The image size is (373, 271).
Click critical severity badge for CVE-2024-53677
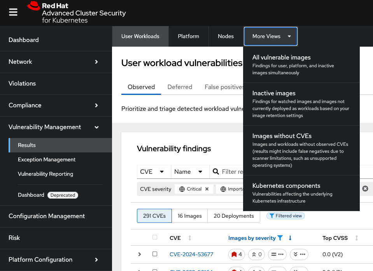(x=237, y=254)
